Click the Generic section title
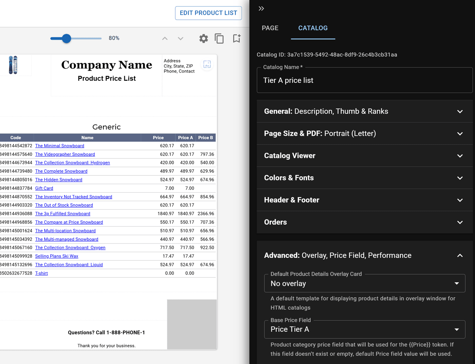Viewport: 475px width, 364px height. (107, 127)
